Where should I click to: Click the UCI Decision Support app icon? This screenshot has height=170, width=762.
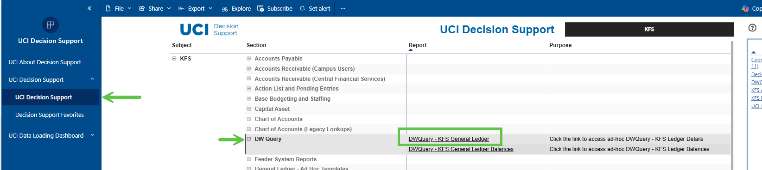51,25
